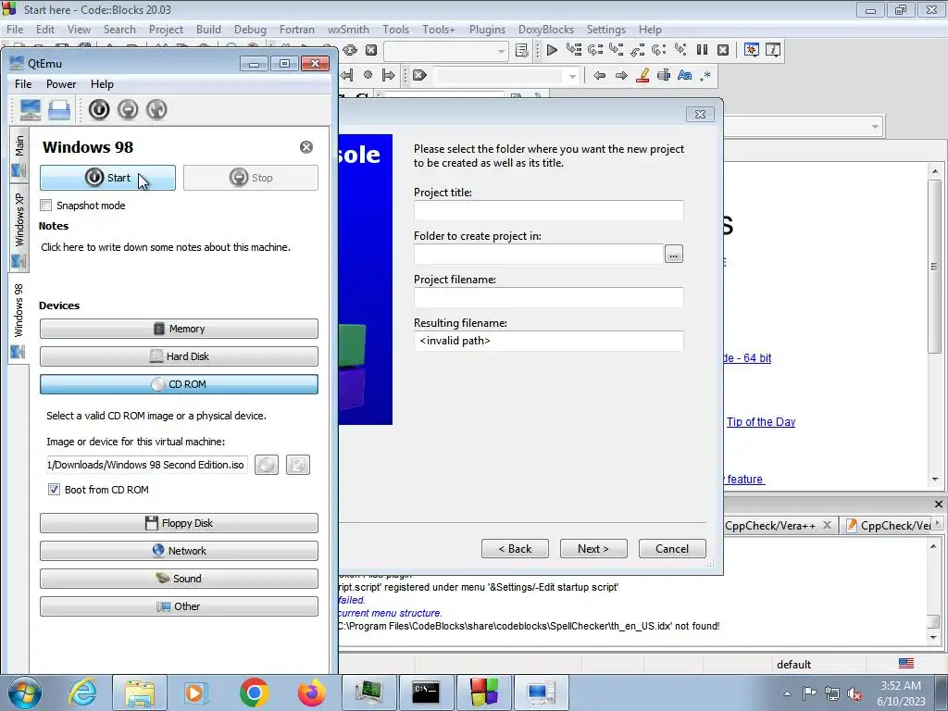The width and height of the screenshot is (948, 711).
Task: Click the Rebuild icon in Code::Blocks toolbar
Action: (349, 50)
